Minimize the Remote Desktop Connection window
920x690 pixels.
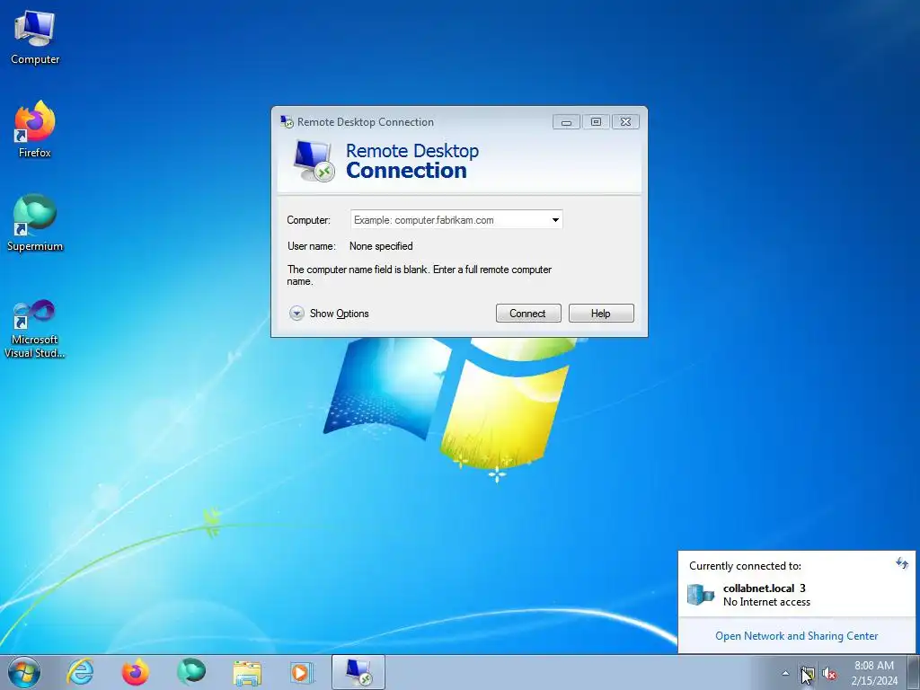point(566,122)
